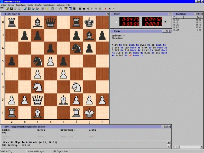
Task: Open the Datei menu
Action: 3,5
